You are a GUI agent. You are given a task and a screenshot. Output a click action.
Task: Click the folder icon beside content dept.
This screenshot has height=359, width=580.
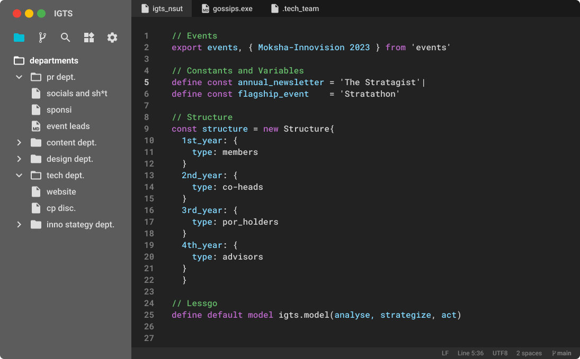pos(36,143)
